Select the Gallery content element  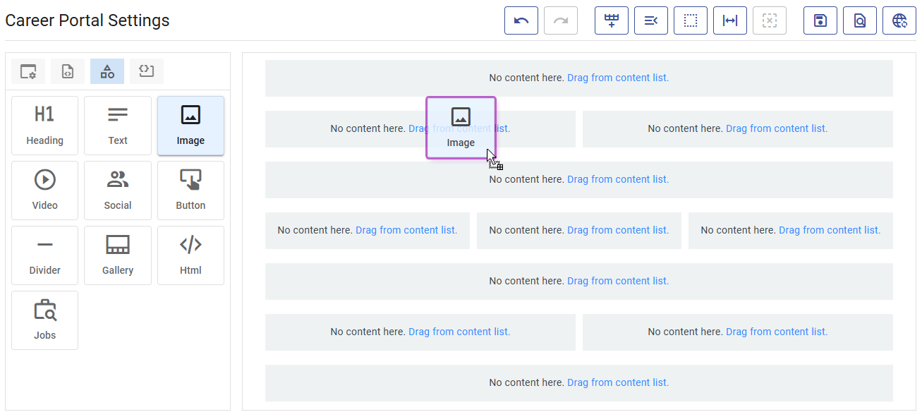117,255
